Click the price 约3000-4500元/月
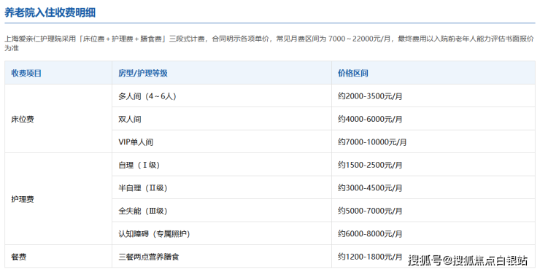Image resolution: width=540 pixels, height=272 pixels. coord(370,187)
